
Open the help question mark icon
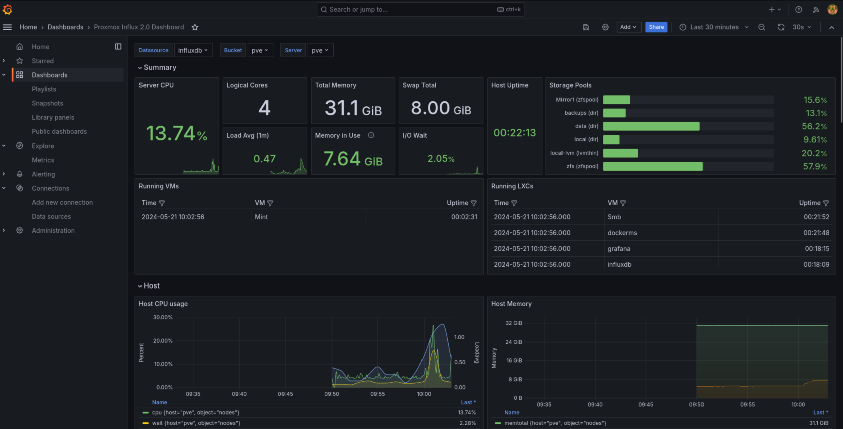[799, 9]
